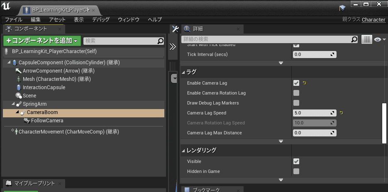This screenshot has height=192, width=388.
Task: Collapse the レンダリング category section
Action: click(183, 151)
